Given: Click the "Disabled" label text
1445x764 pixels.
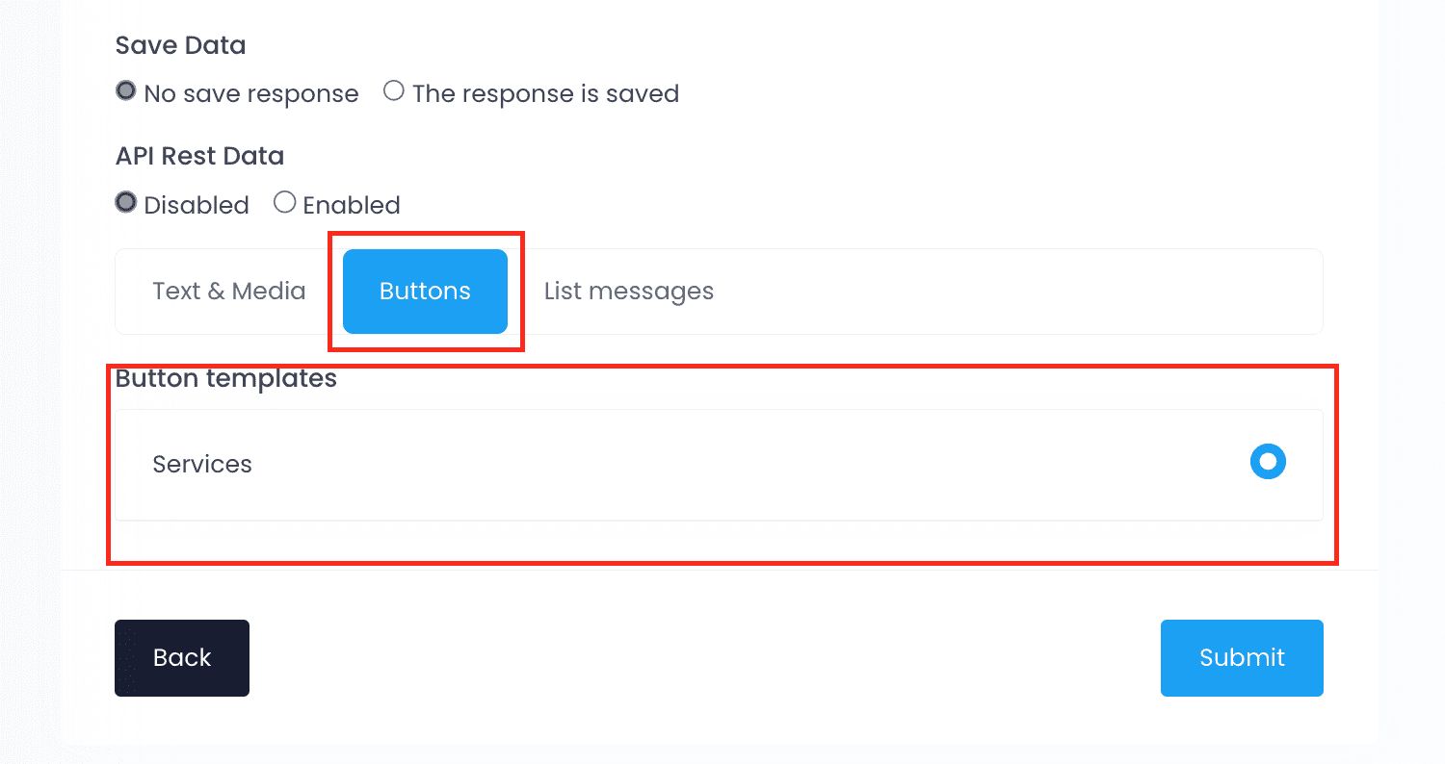Looking at the screenshot, I should click(x=197, y=206).
